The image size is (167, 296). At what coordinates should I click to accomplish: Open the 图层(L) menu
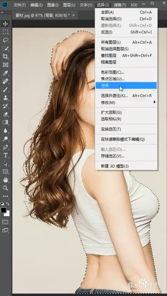pyautogui.click(x=69, y=5)
